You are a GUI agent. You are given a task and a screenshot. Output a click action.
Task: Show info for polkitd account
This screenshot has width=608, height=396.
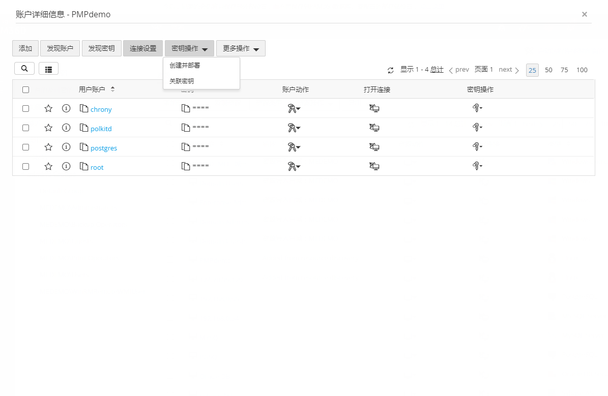point(66,128)
